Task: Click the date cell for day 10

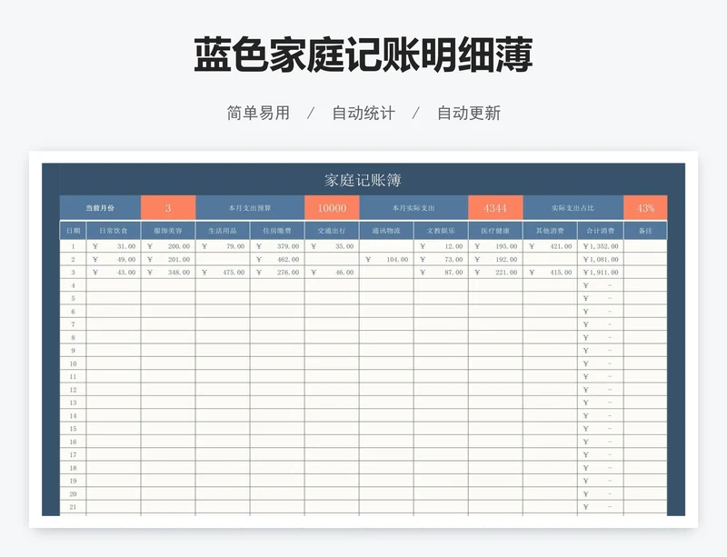Action: click(x=73, y=363)
